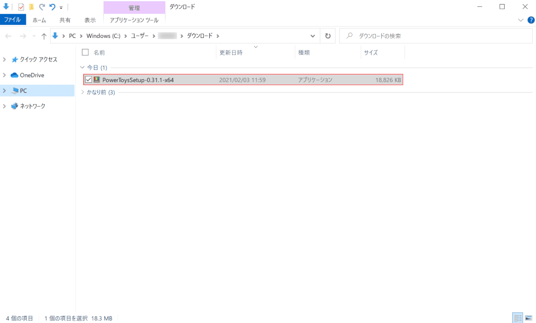Image resolution: width=536 pixels, height=323 pixels.
Task: Switch to the ホーム ribbon tab
Action: pyautogui.click(x=39, y=20)
